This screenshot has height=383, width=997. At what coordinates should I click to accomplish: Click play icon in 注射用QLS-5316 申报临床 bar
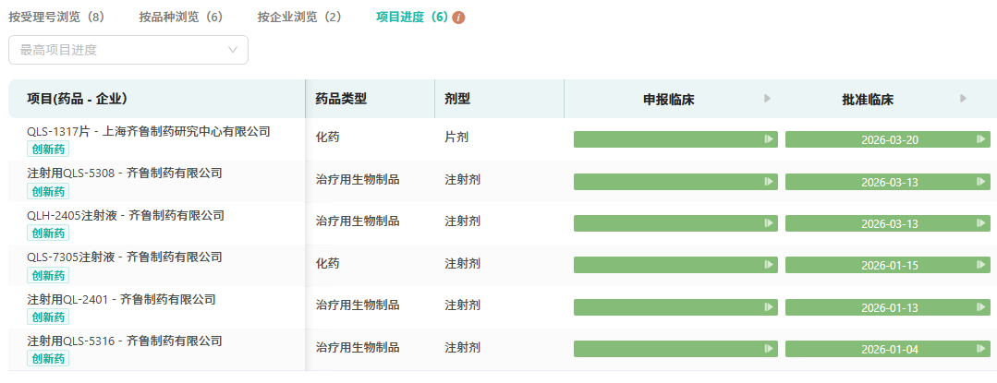(768, 349)
